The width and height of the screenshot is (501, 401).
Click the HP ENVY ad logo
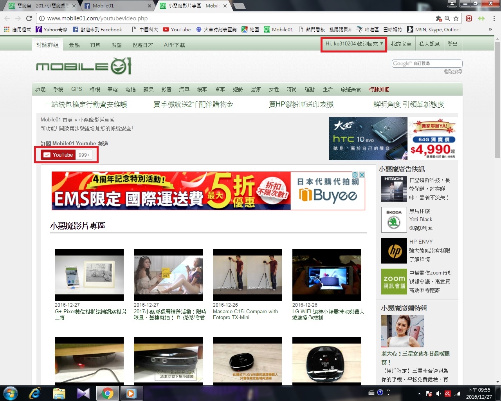point(394,251)
